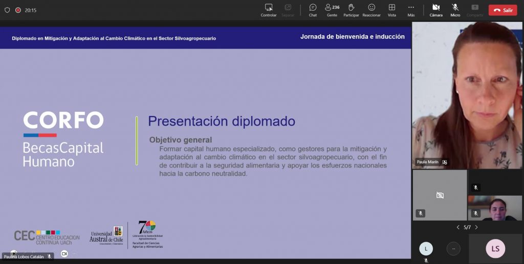Screen dimensions: 524x264
Task: Click the camera icon on shared slide
Action: (x=64, y=254)
